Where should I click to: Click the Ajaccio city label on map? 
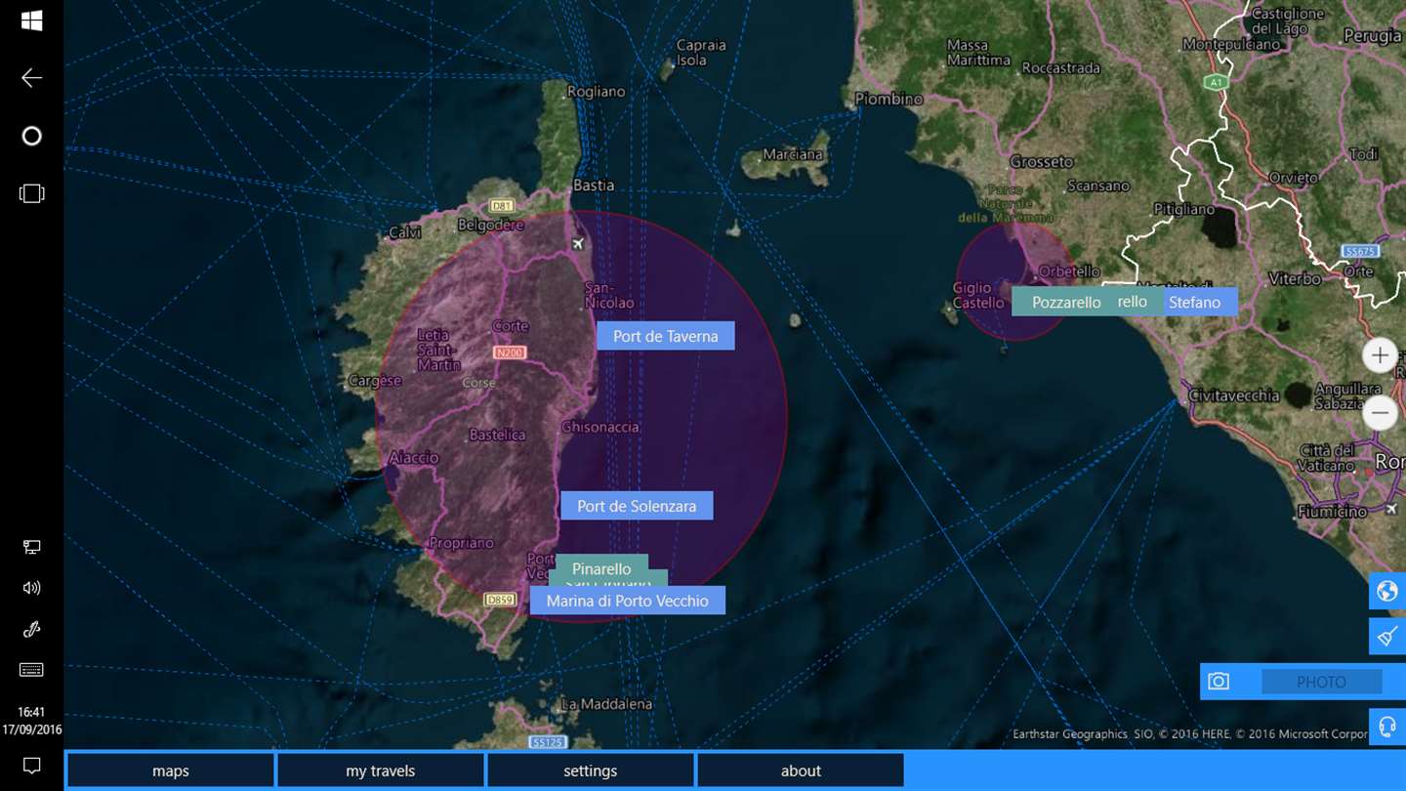pos(414,457)
